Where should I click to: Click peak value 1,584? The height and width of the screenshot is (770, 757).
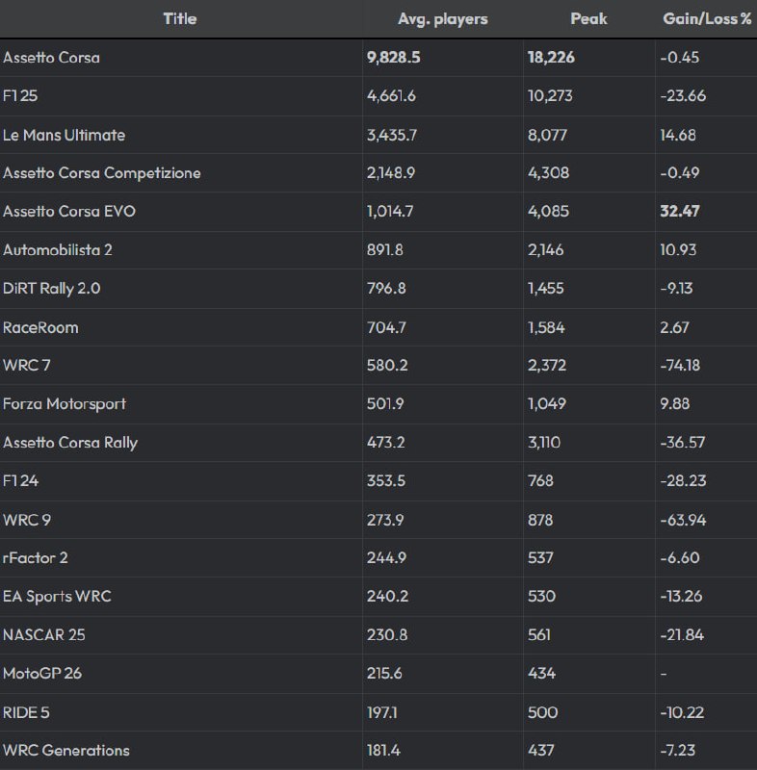pos(546,327)
